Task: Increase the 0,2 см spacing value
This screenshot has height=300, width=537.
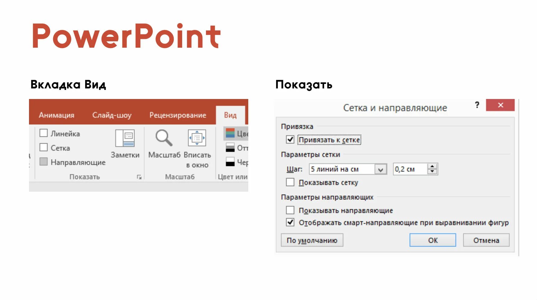Action: (x=432, y=167)
